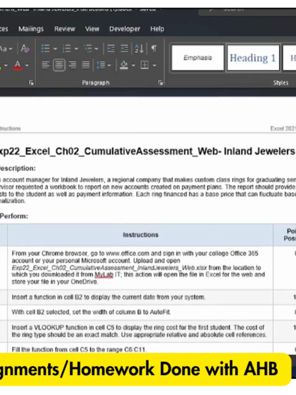Expand the Borders dropdown arrow
Screen dimensions: 296x395
point(154,66)
